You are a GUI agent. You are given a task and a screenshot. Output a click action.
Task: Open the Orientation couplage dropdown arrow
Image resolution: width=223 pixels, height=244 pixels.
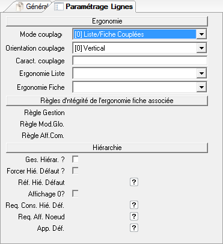(x=201, y=48)
